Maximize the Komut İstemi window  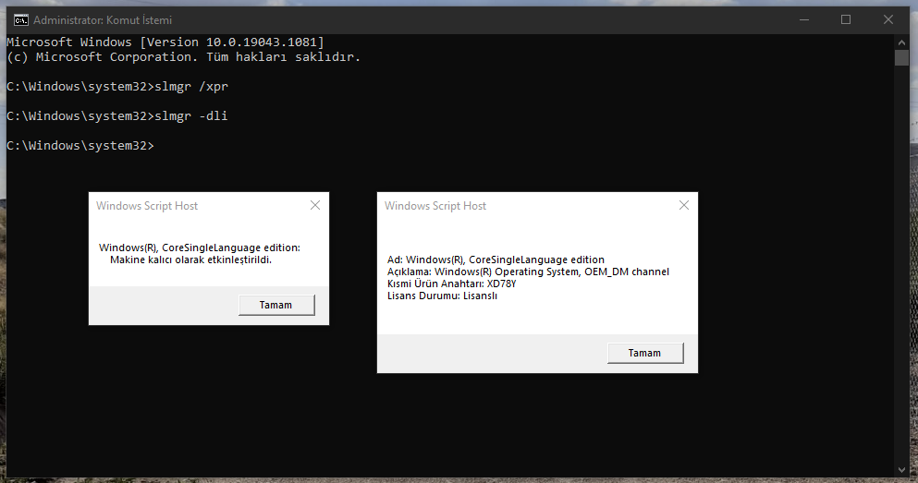point(846,20)
